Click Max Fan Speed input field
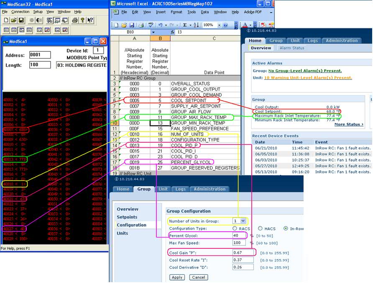The height and width of the screenshot is (283, 373). pyautogui.click(x=239, y=243)
